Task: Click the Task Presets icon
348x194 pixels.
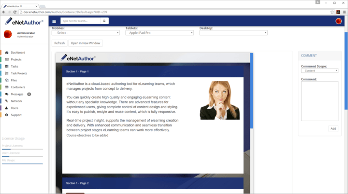Action: point(7,73)
